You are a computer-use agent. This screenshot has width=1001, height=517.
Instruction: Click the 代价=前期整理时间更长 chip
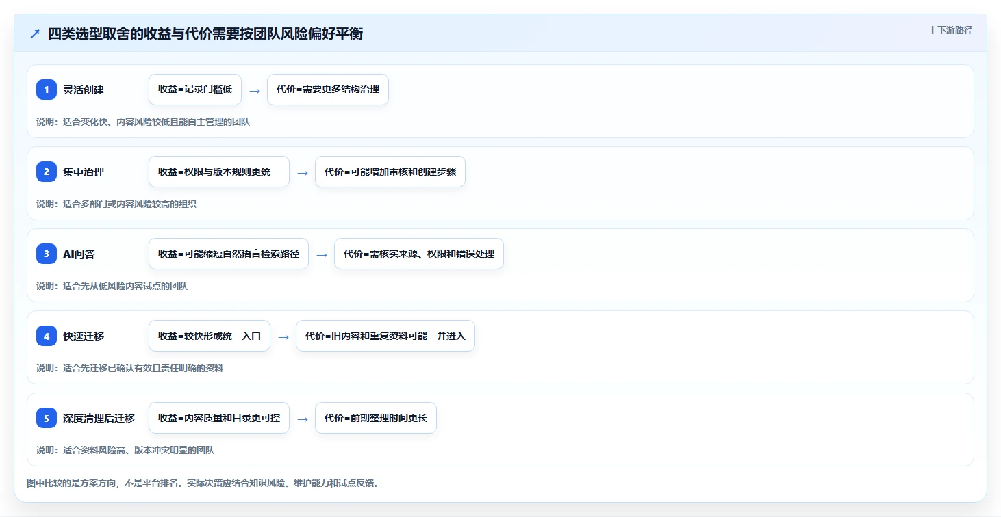376,418
